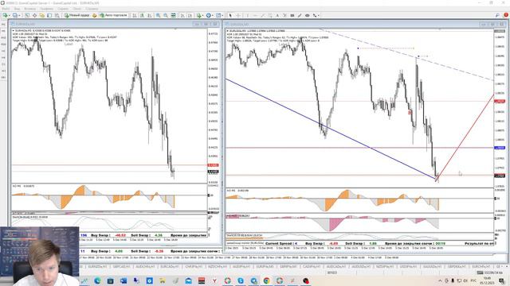Click the search magnifier icon
Viewport: 510px width, 286px height.
click(497, 15)
